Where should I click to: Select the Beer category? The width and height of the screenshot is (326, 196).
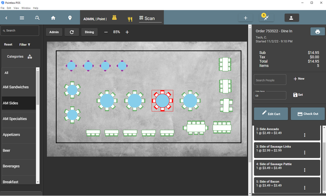tap(19, 150)
